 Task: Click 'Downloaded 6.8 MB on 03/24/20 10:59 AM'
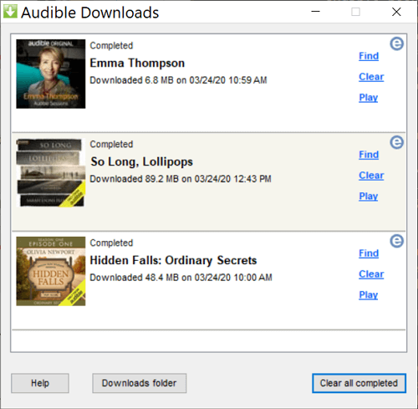(178, 80)
